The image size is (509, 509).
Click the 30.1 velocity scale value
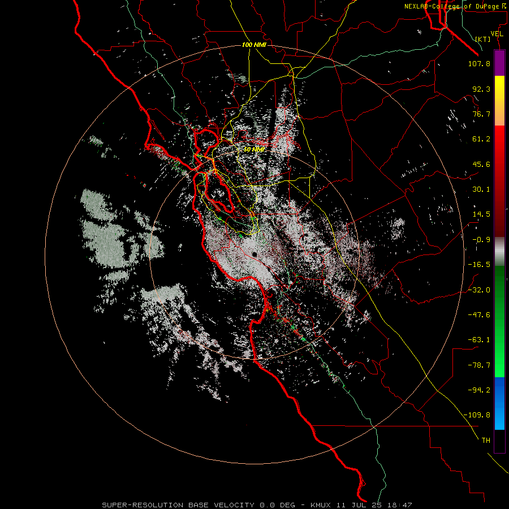pos(481,189)
